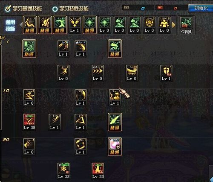213x182 pixels.
Task: Click the lightning bolt skill at Lv 0
Action: coord(29,97)
